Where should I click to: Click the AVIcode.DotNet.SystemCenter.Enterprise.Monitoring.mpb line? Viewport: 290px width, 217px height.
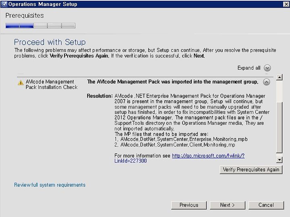(x=181, y=139)
